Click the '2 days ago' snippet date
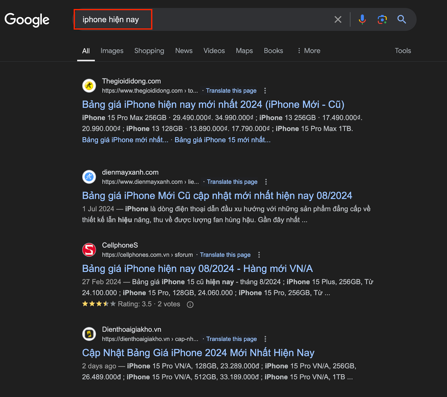The image size is (447, 397). pos(99,366)
